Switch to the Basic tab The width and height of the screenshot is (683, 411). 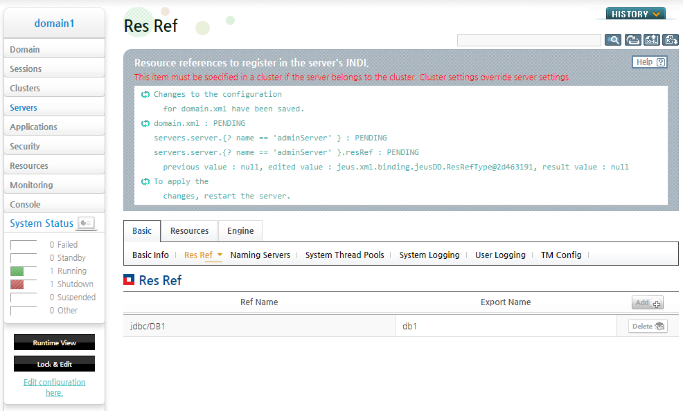pos(142,231)
